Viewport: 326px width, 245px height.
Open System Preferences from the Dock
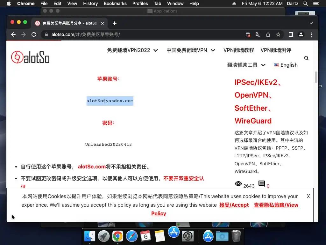188,236
